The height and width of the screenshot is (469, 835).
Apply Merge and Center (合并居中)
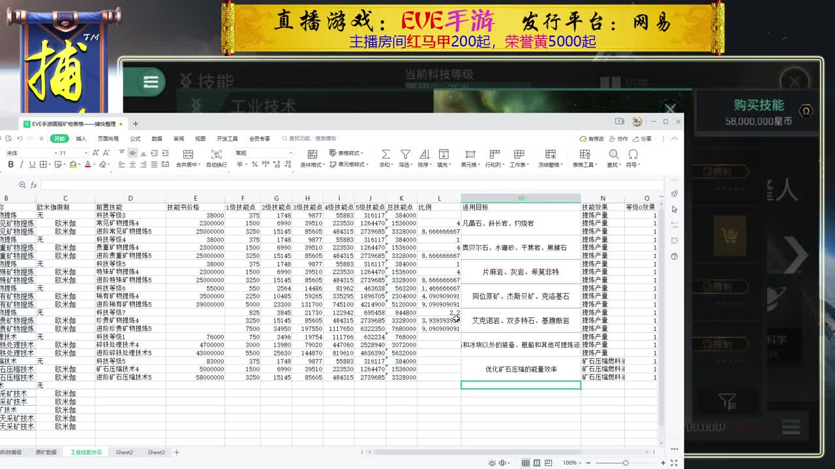(x=189, y=156)
